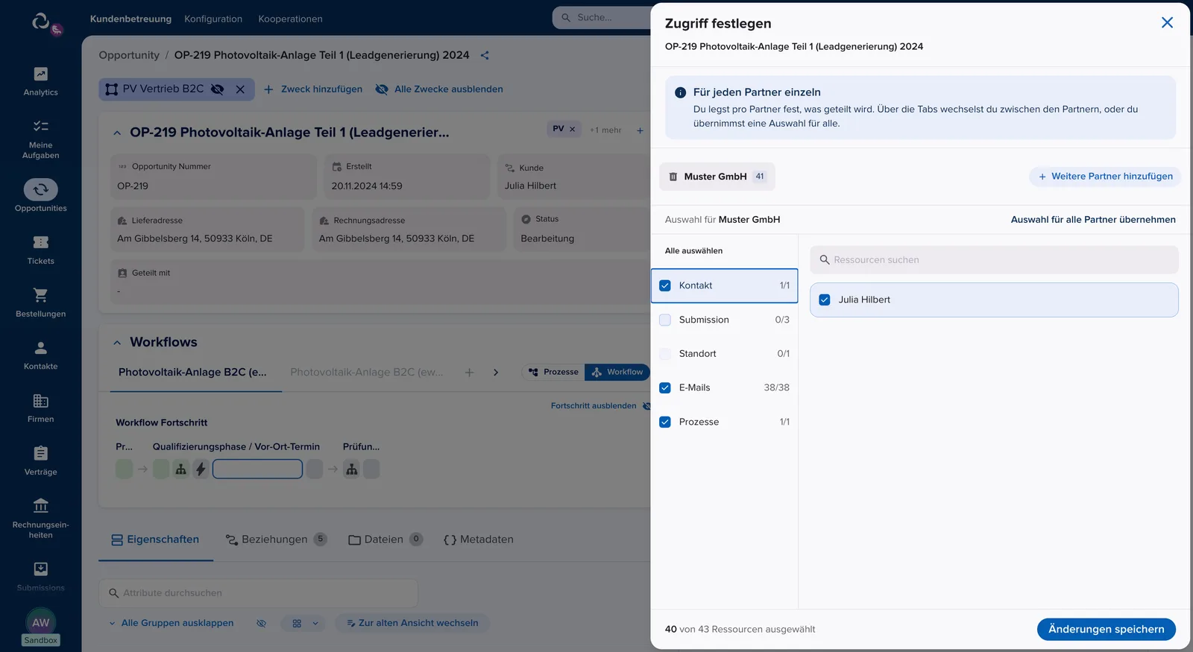Click the highlighted current workflow step box
Viewport: 1193px width, 652px height.
[x=257, y=469]
